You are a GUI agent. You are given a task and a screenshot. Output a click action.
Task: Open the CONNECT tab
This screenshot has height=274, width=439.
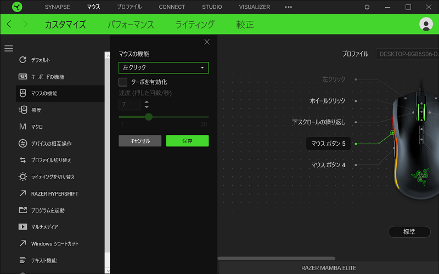[172, 7]
